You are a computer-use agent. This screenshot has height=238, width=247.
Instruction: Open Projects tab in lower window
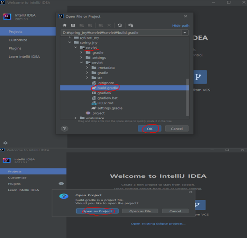[33, 171]
